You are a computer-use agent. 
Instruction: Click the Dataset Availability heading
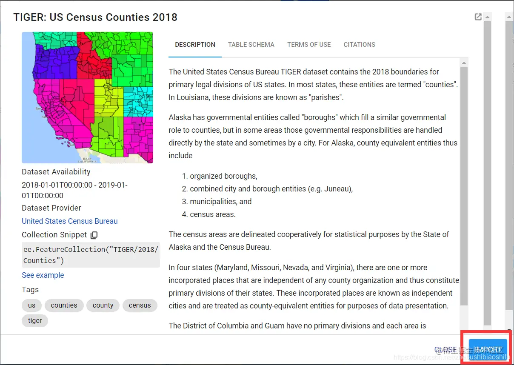tap(56, 172)
